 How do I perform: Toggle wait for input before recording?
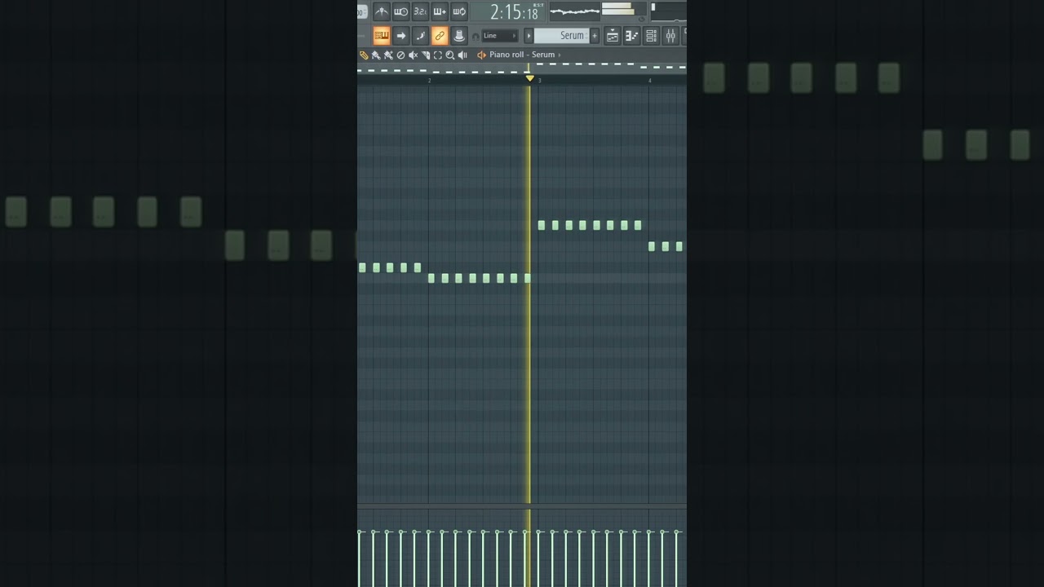[401, 11]
